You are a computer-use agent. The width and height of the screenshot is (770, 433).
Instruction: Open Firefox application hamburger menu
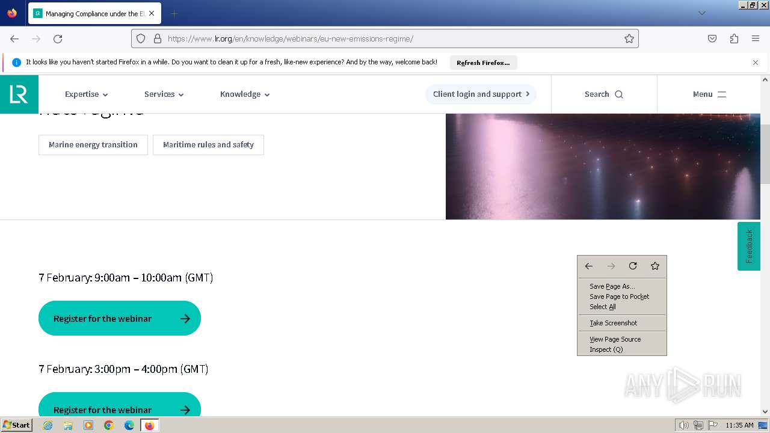pyautogui.click(x=756, y=38)
